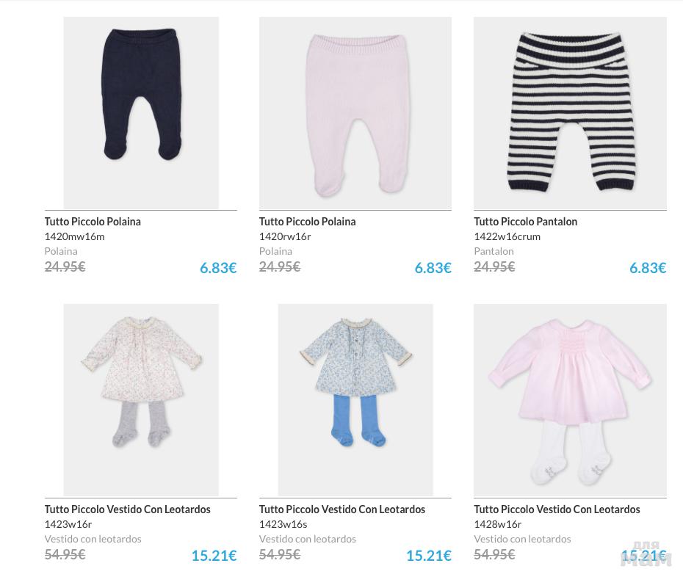Viewport: 683px width, 577px height.
Task: Click the product code 1422w16crum
Action: click(507, 236)
